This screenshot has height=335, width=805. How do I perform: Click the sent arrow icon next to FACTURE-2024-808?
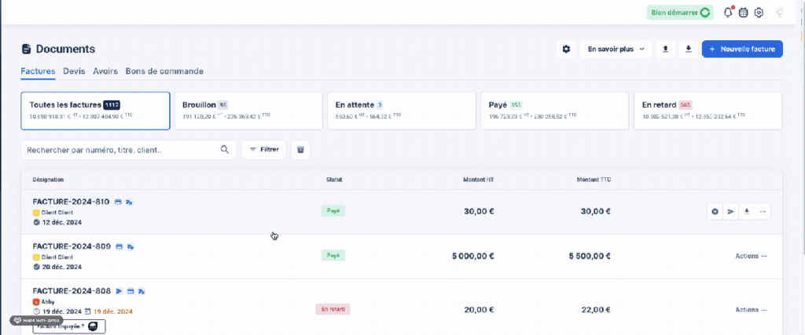coord(119,292)
